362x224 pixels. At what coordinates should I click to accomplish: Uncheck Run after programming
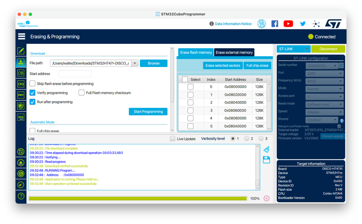33,102
